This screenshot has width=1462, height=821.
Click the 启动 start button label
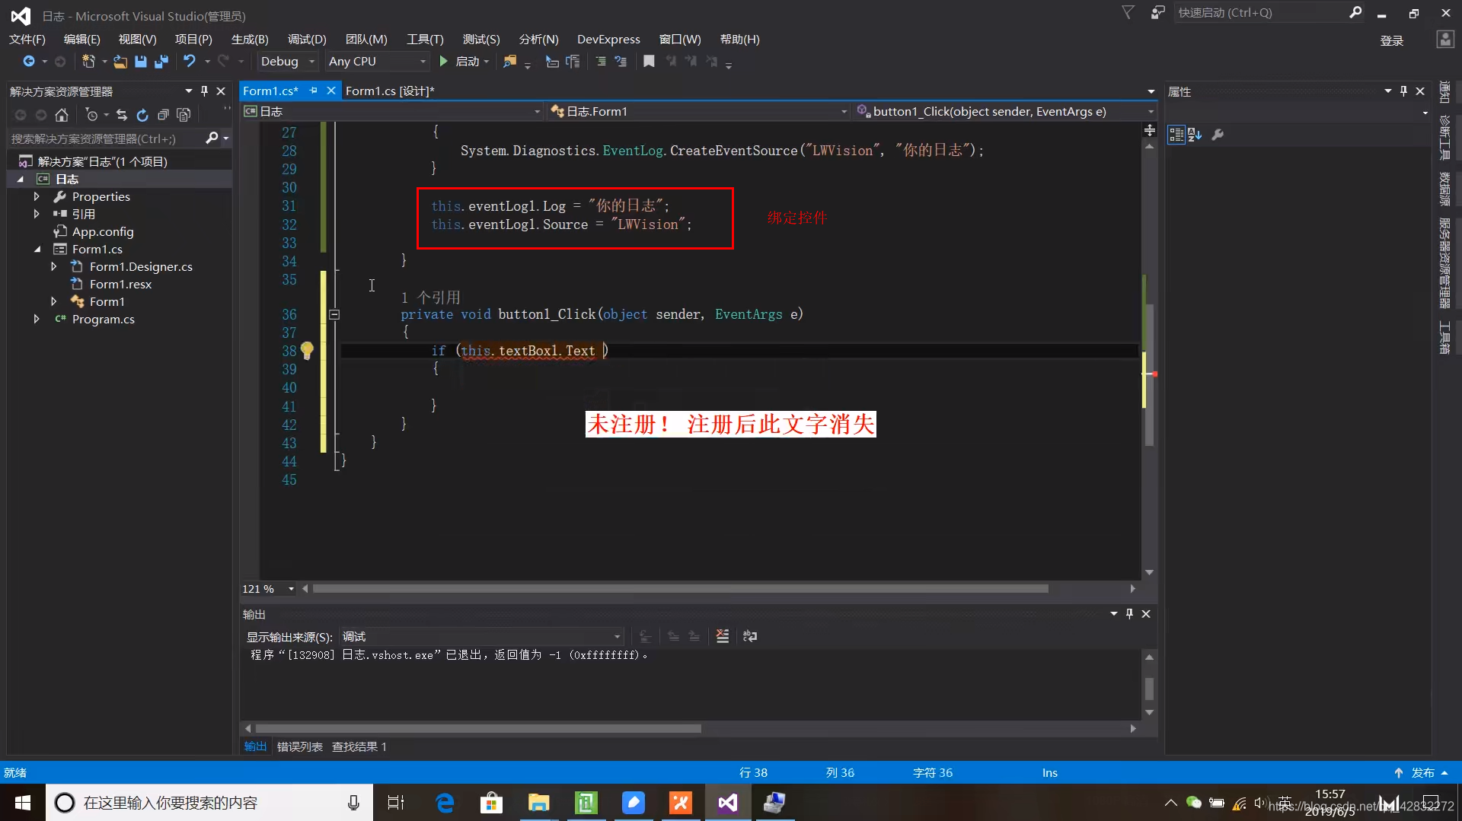468,61
